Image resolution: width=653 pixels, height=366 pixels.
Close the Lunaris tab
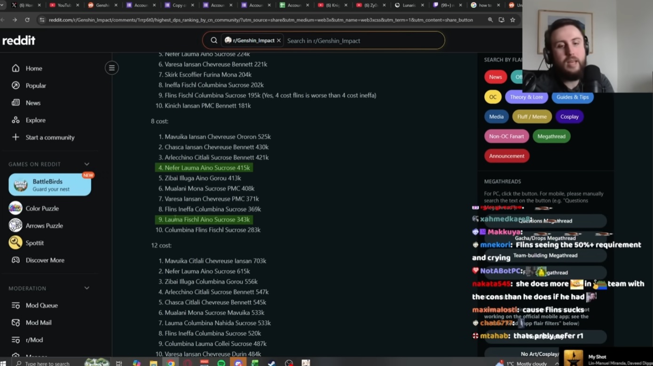click(x=423, y=5)
